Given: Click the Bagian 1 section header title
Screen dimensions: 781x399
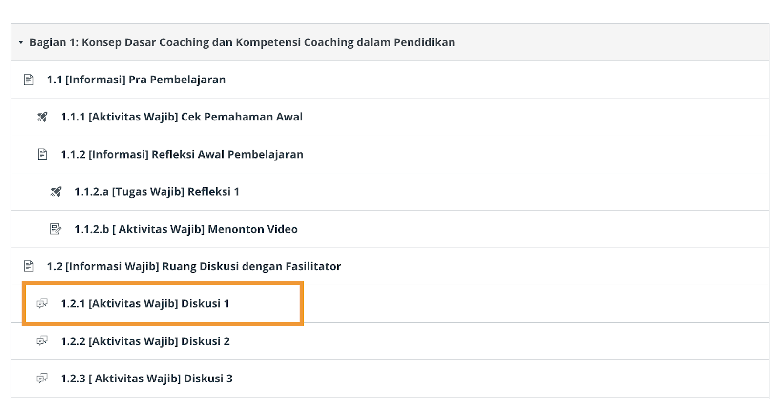Looking at the screenshot, I should coord(242,42).
